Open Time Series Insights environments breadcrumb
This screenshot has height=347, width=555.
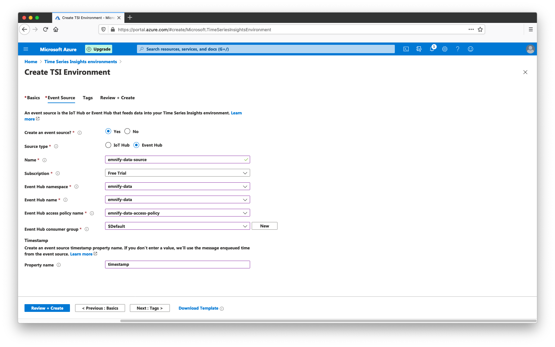pos(81,62)
